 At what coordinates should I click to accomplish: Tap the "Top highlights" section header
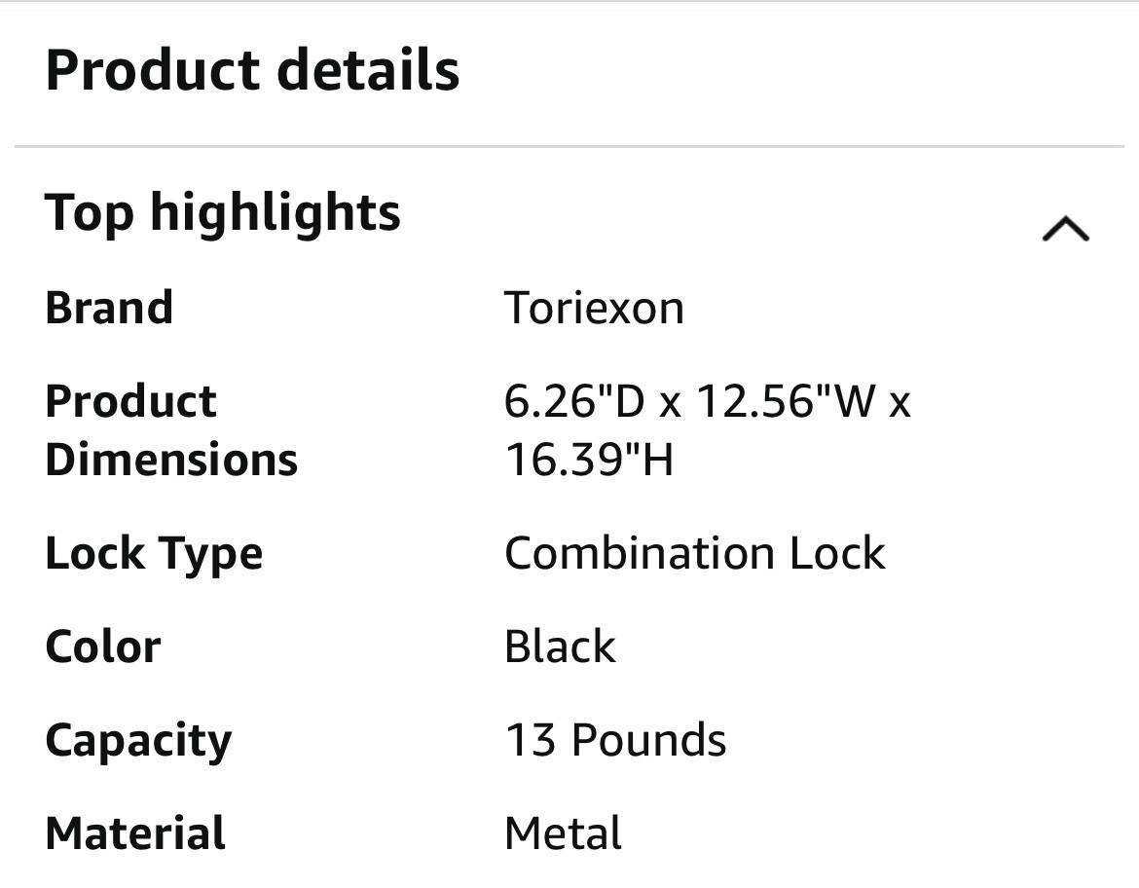(223, 212)
